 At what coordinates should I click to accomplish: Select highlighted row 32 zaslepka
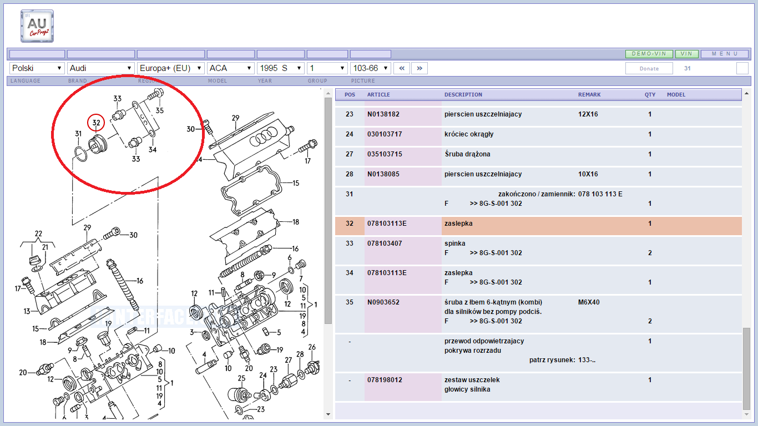[x=538, y=225]
